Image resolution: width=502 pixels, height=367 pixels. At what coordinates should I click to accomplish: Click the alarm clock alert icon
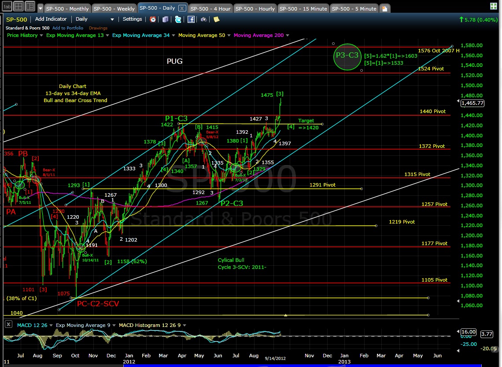pyautogui.click(x=153, y=19)
